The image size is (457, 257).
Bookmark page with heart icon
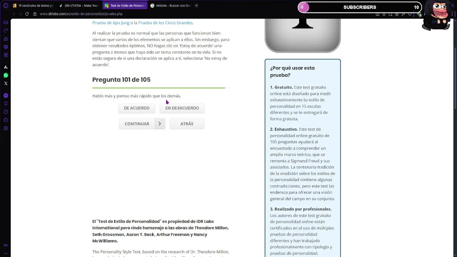[410, 14]
